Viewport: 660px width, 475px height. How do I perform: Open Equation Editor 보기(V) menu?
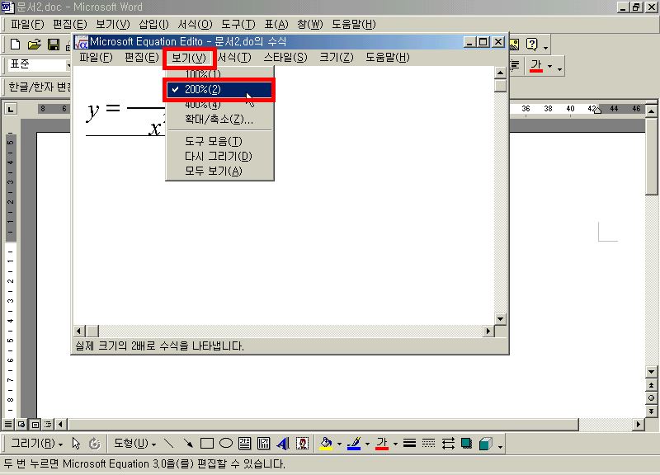coord(189,58)
